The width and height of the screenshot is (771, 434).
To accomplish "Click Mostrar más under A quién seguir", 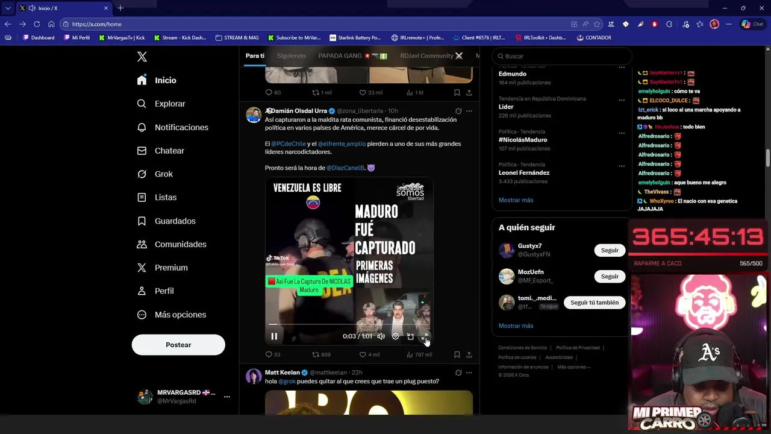I will coord(516,326).
